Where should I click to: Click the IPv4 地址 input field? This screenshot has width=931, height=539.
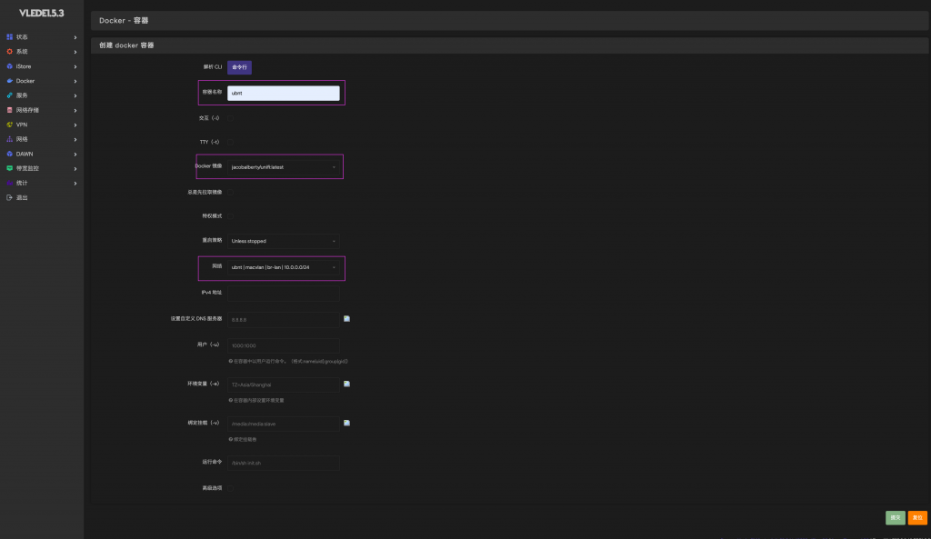pos(284,294)
